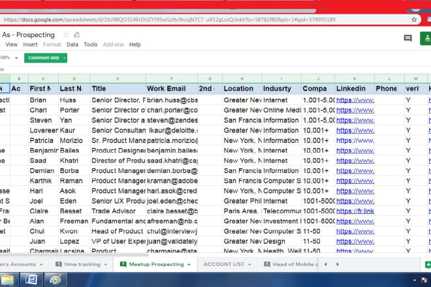Screen dimensions: 431x287
Task: Click the green Share button icon
Action: point(426,38)
